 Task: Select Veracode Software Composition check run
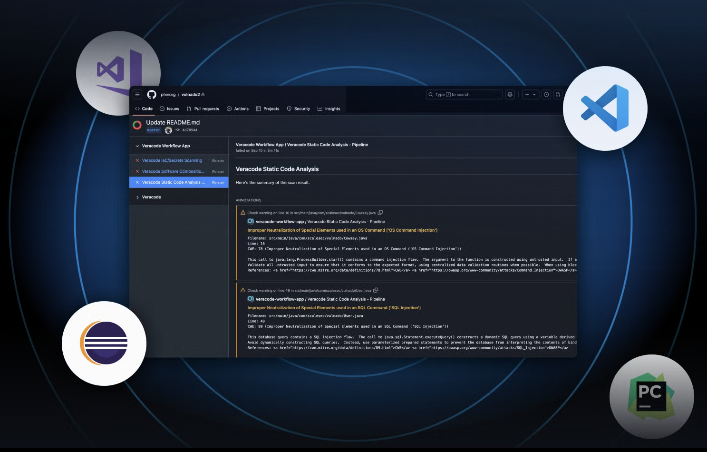(x=173, y=171)
